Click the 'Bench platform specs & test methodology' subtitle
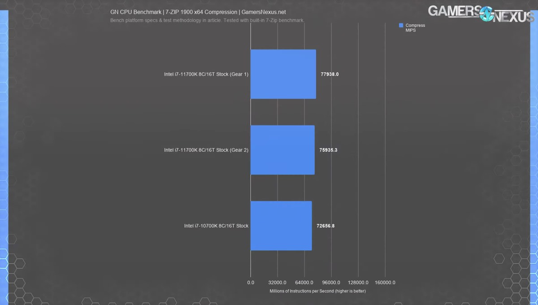The width and height of the screenshot is (538, 305). [208, 21]
